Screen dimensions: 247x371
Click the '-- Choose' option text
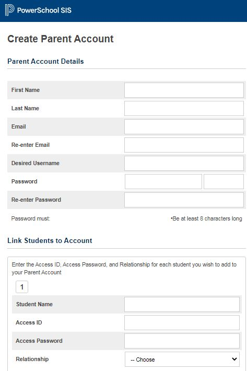[x=143, y=360]
